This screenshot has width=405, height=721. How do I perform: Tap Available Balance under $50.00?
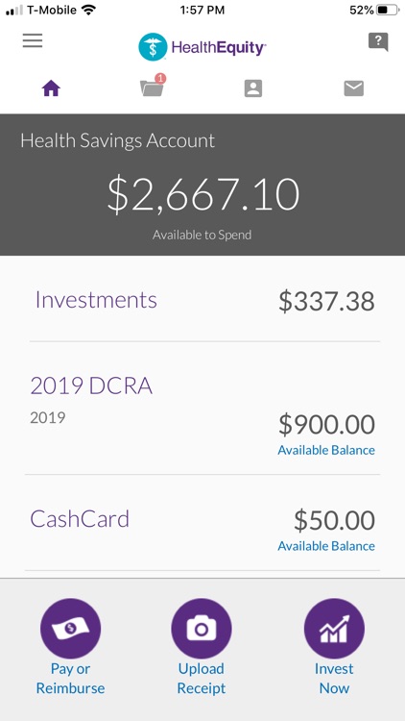326,546
